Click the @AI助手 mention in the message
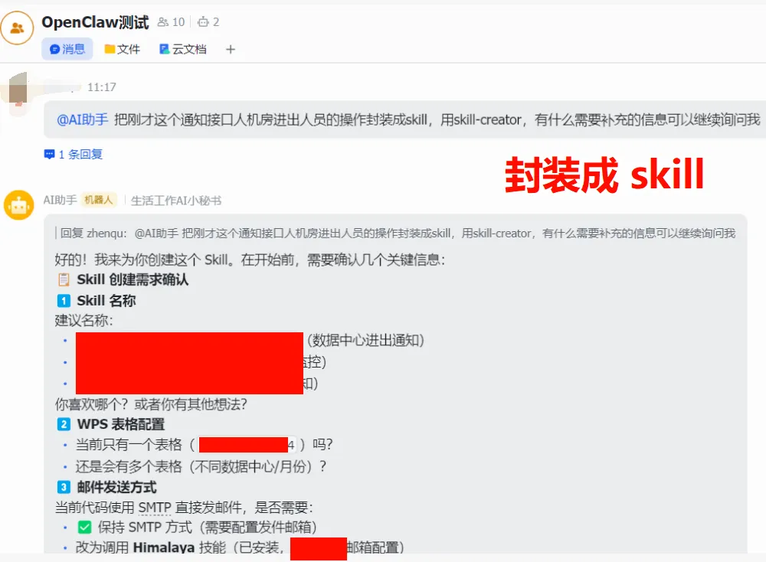766x562 pixels. pyautogui.click(x=83, y=119)
